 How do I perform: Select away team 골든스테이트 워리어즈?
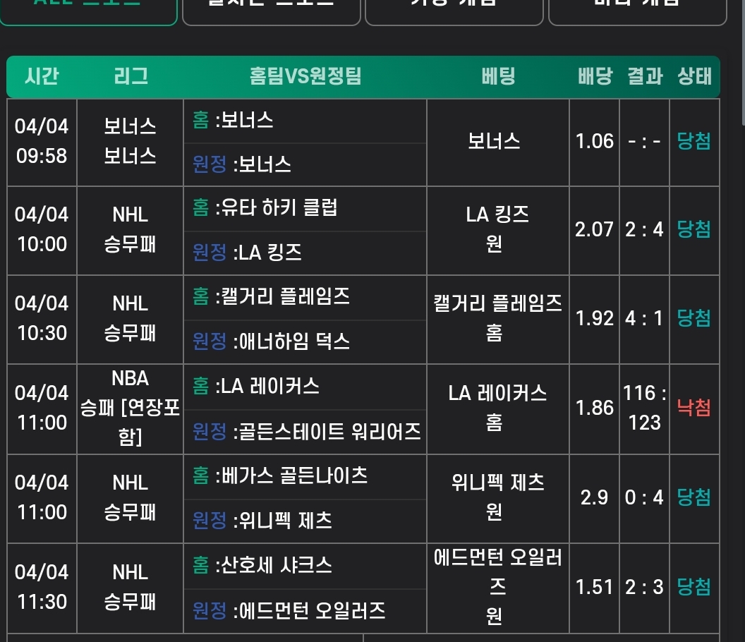[327, 430]
